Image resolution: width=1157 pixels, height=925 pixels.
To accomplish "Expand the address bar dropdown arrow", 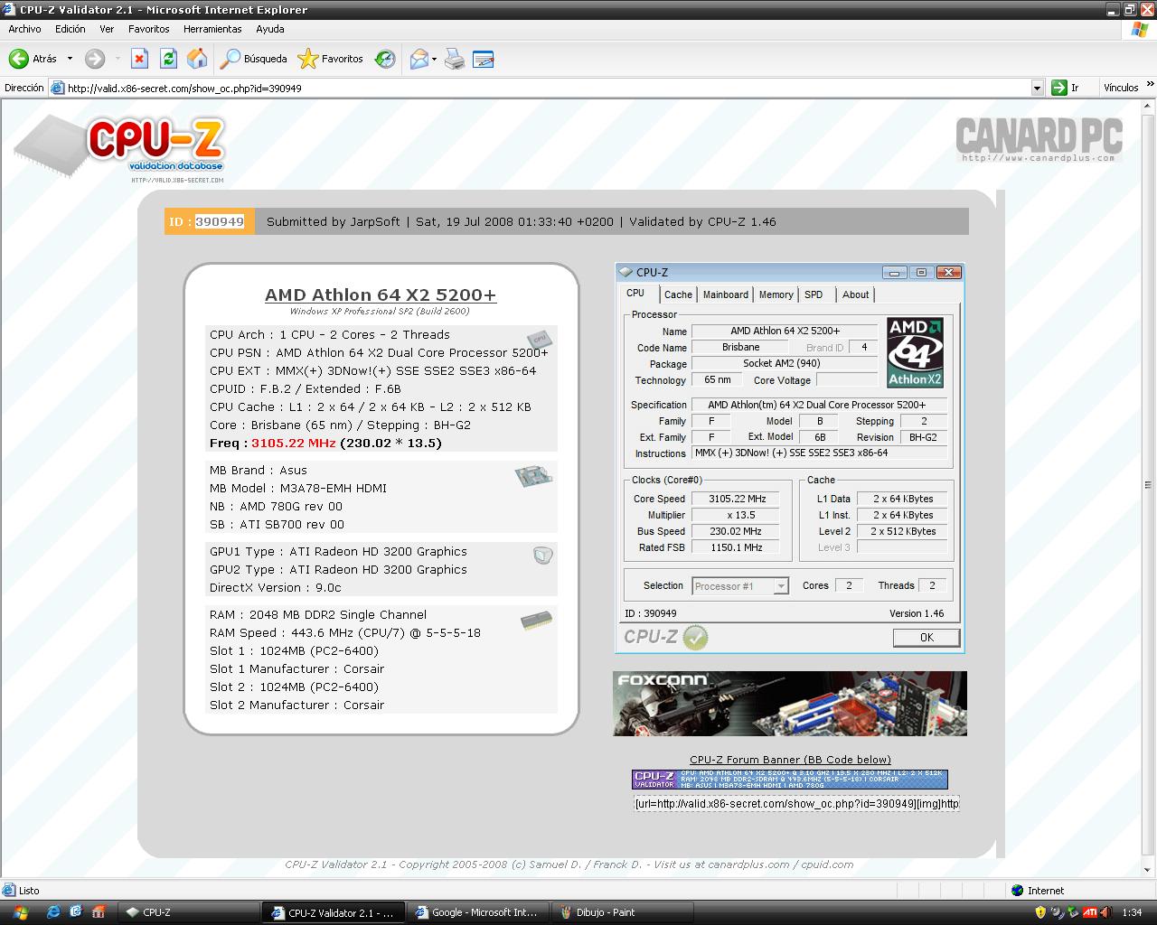I will (x=1038, y=88).
